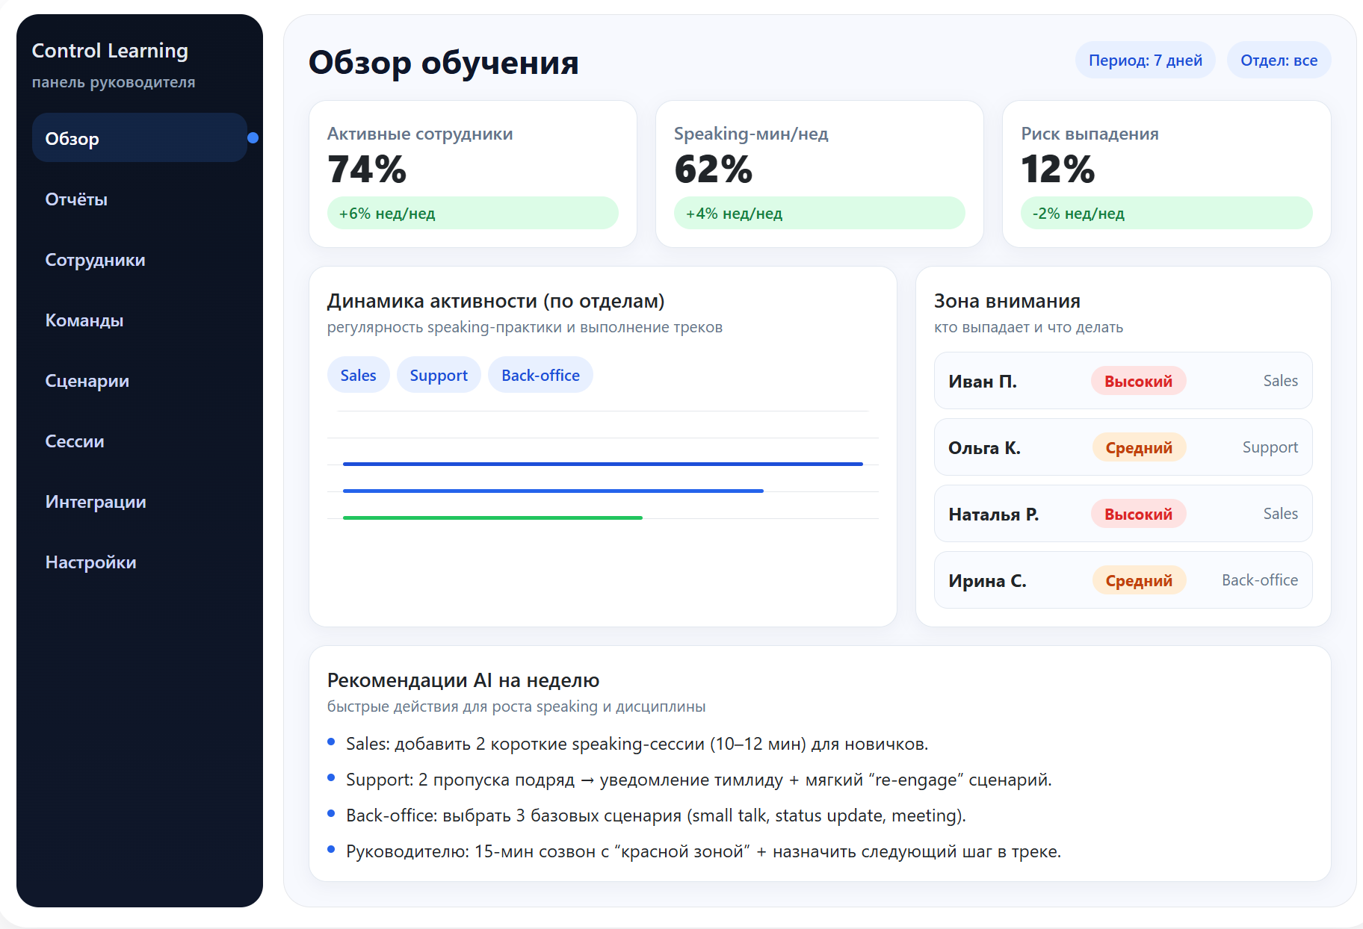
Task: Open the Сессии section
Action: [x=74, y=441]
